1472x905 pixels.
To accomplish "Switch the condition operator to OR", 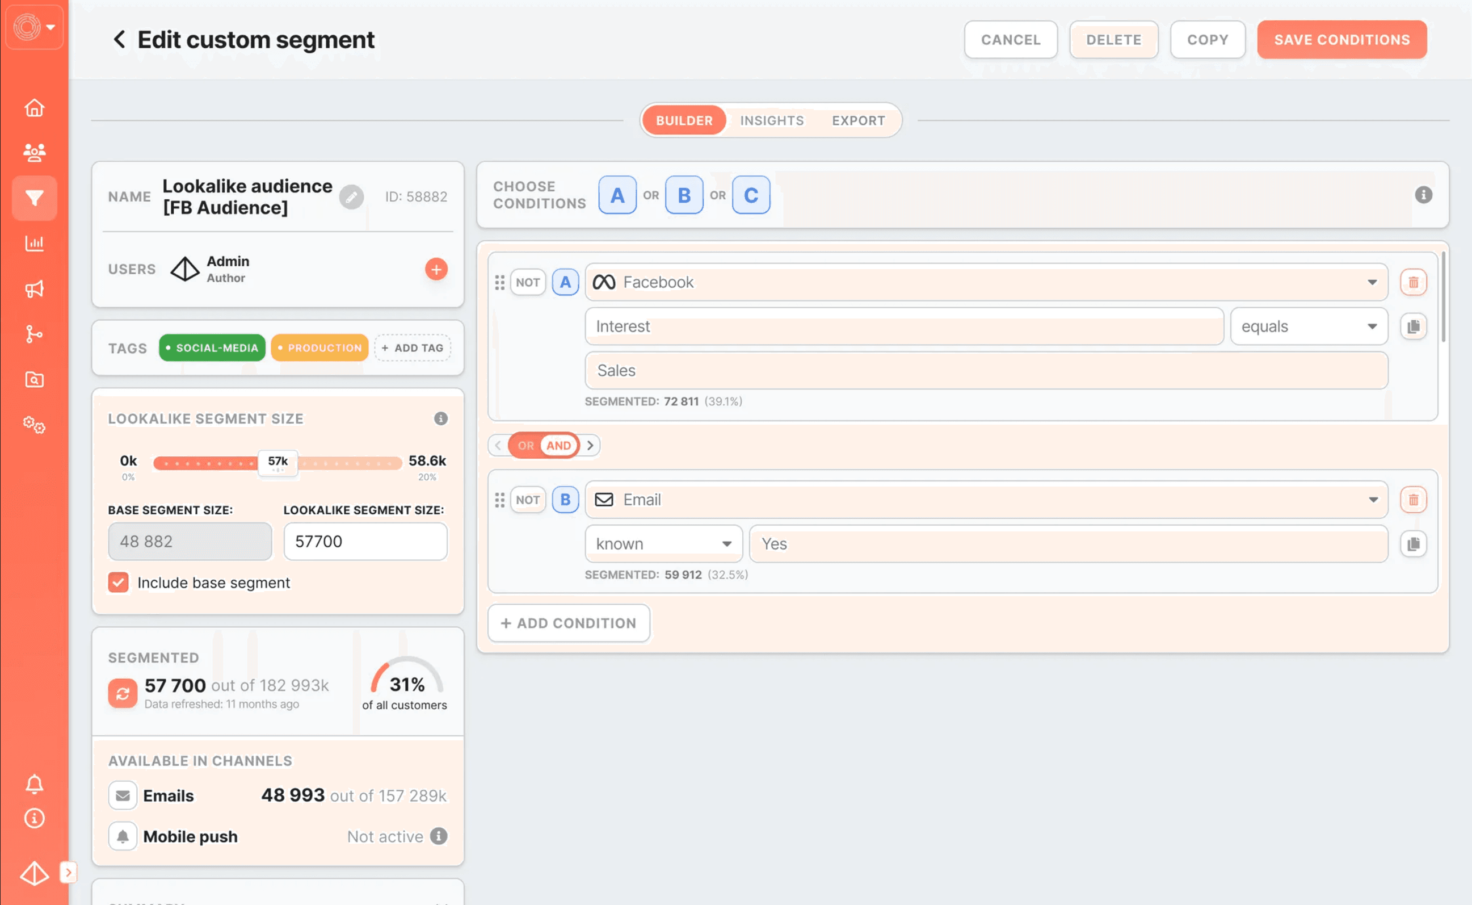I will [x=525, y=445].
